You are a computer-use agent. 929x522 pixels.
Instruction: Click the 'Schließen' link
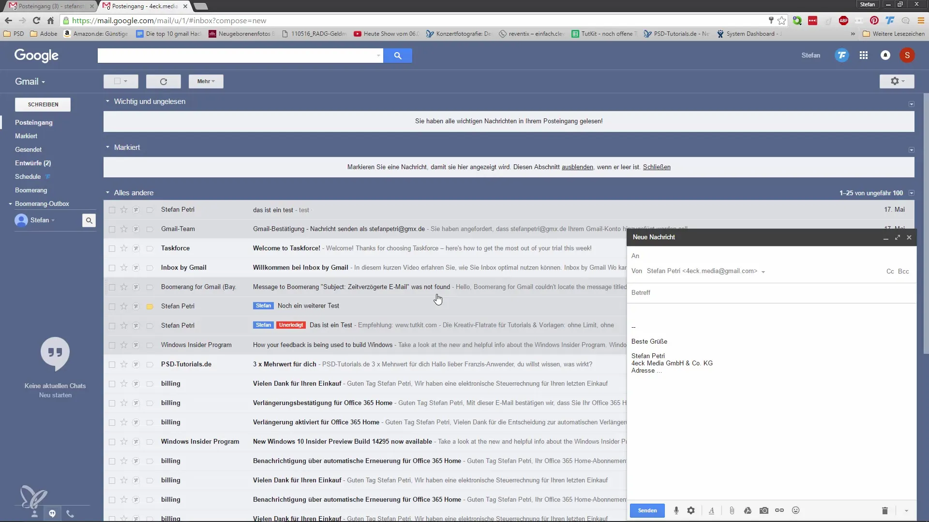(x=657, y=167)
